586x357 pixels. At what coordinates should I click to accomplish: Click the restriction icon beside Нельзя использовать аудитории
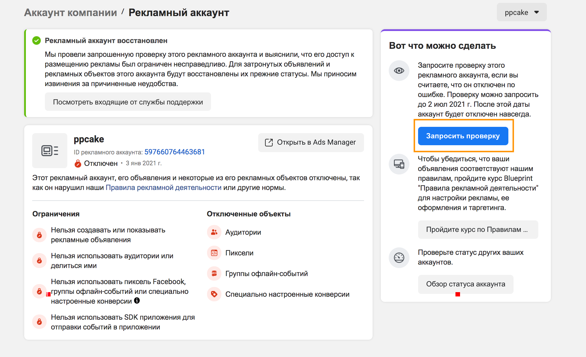click(39, 261)
